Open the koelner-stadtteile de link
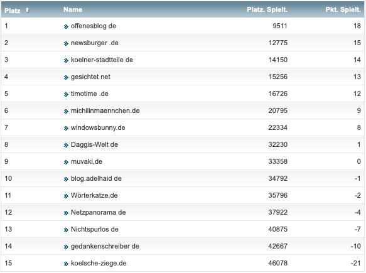 102,60
